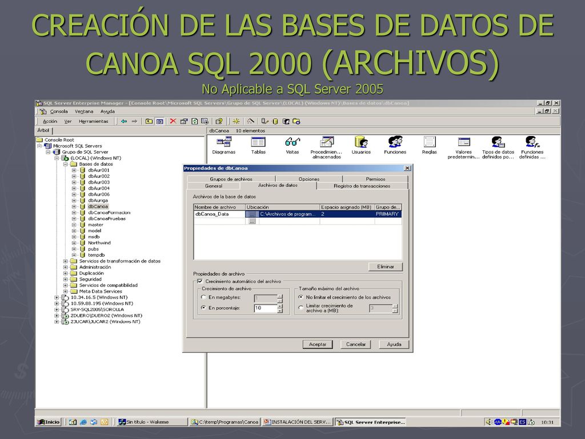The image size is (585, 439).
Task: Switch to the General tab
Action: (x=214, y=186)
